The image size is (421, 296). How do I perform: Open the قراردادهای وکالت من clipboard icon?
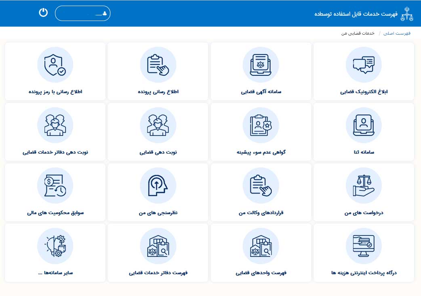[x=261, y=186]
